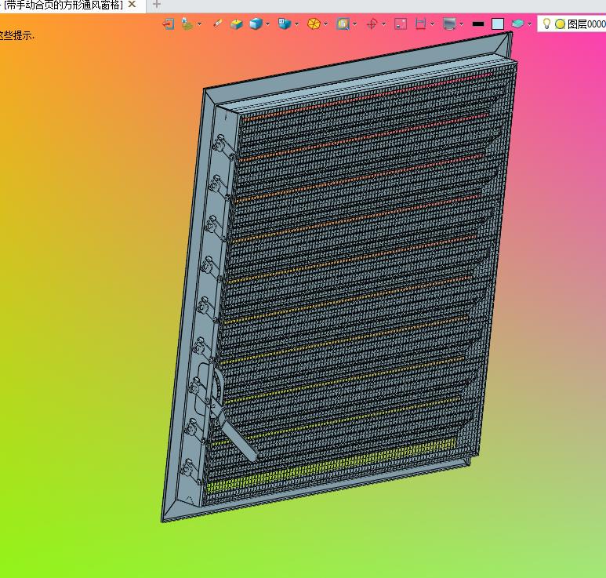Toggle the light bulb layer visibility
606x578 pixels.
coord(546,24)
